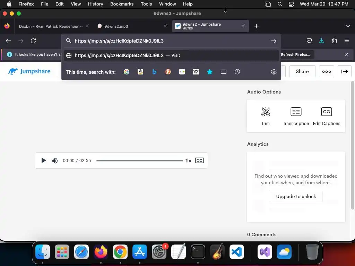The height and width of the screenshot is (266, 355).
Task: Search with Bing from address bar
Action: tap(154, 72)
